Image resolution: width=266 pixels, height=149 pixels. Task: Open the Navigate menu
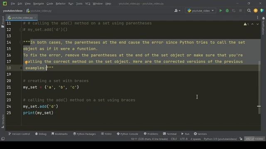click(x=39, y=4)
